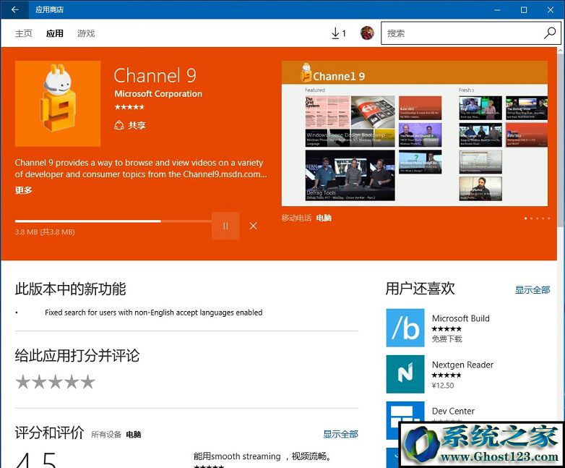Cancel the download with X
The width and height of the screenshot is (565, 468).
pos(254,226)
